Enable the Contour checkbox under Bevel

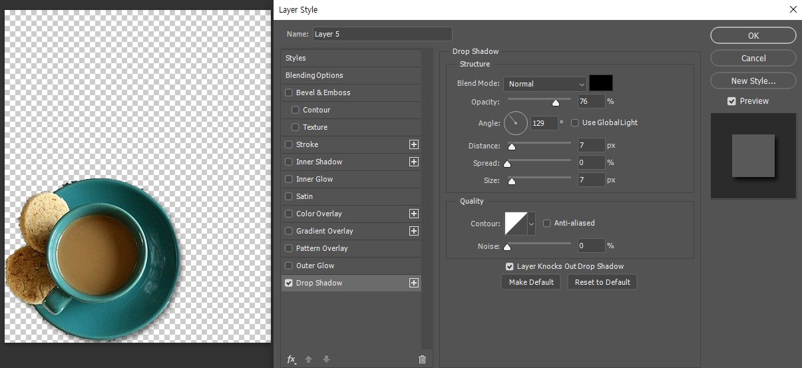coord(296,110)
